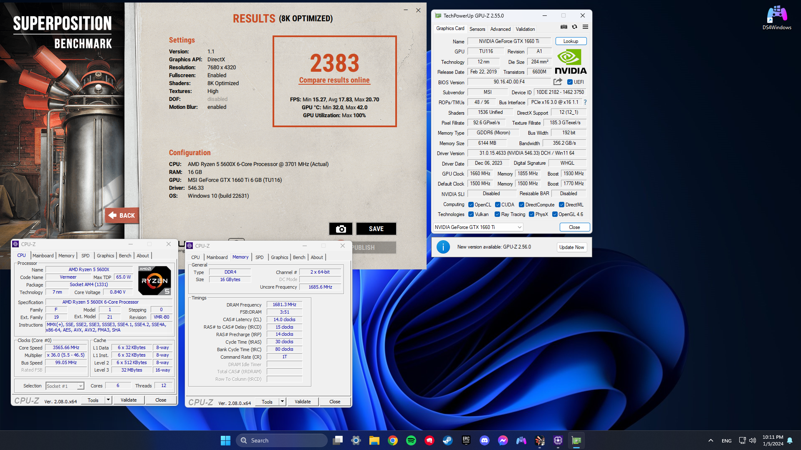Open Task View on taskbar
Image resolution: width=801 pixels, height=450 pixels.
click(x=338, y=440)
